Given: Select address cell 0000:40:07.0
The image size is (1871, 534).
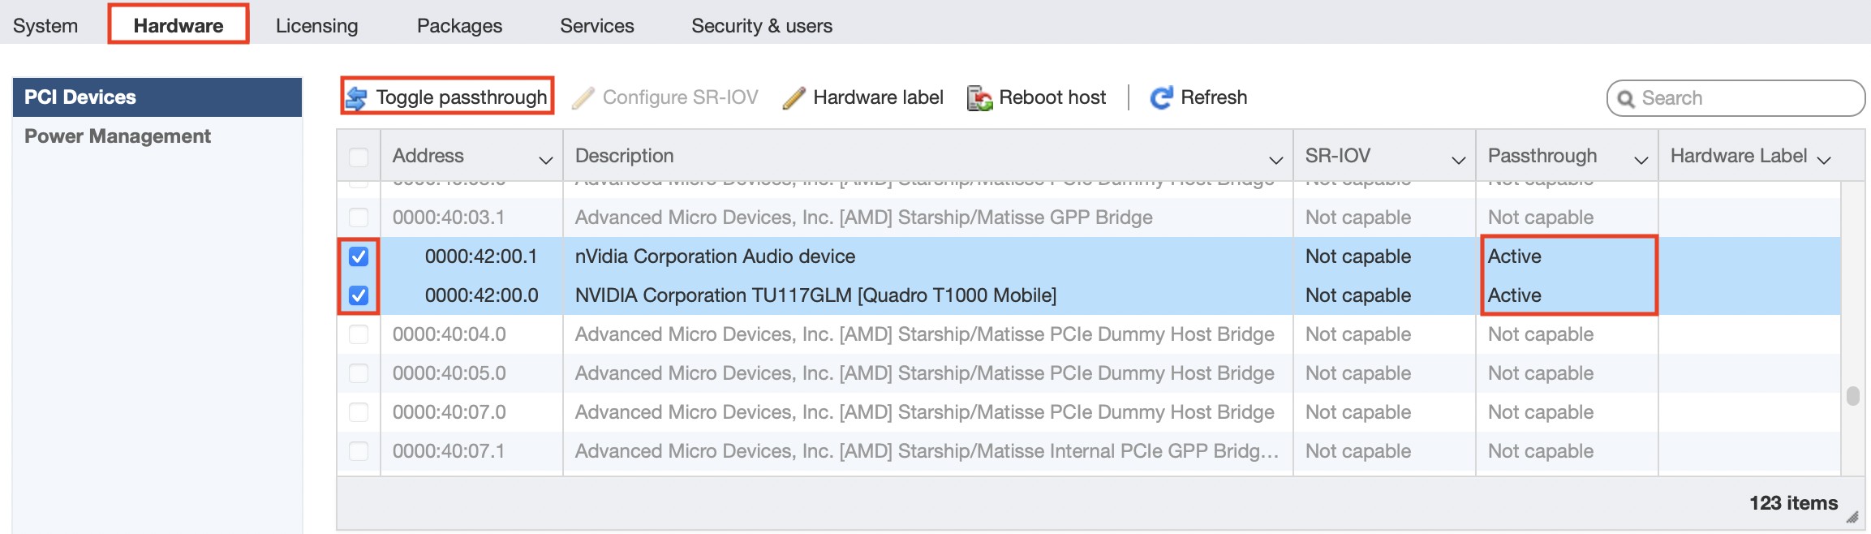Looking at the screenshot, I should (449, 412).
